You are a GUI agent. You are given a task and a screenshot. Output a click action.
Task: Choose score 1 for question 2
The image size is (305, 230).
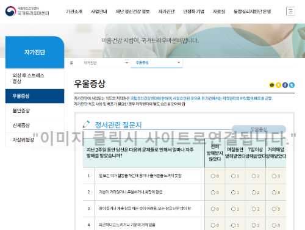click(233, 192)
